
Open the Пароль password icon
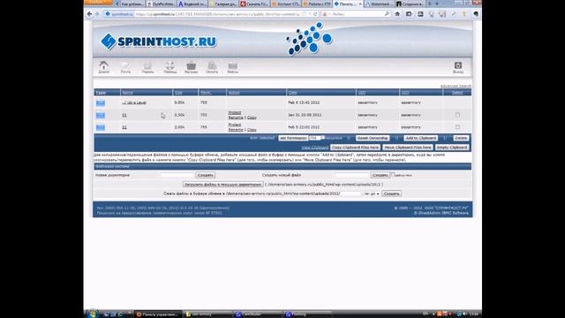147,67
